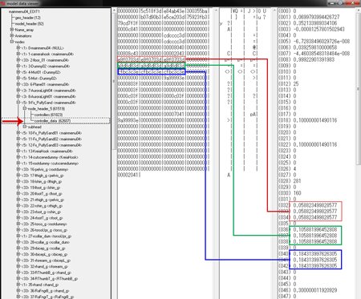Click float entry (046) 0.300000011920929
This screenshot has height=299, width=361.
[x=307, y=290]
